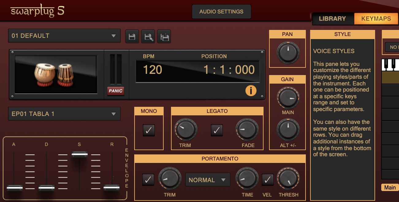Click the level meter bars above PANIC
Screen dimensions: 399x202
tap(116, 69)
